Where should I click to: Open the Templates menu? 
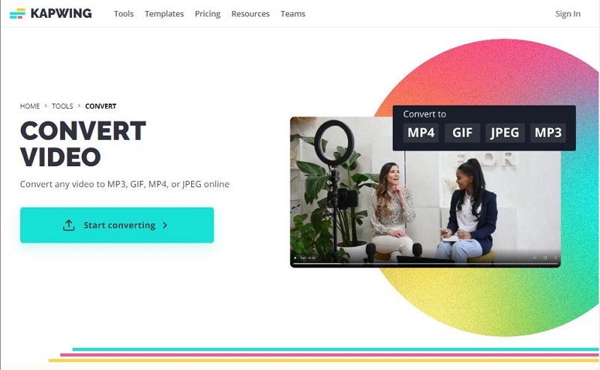164,13
